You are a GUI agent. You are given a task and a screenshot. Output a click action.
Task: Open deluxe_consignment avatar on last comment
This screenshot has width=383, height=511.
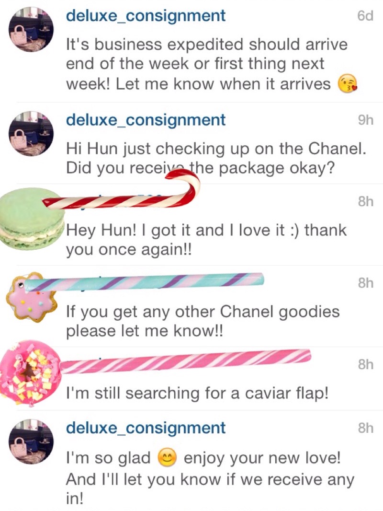31,441
